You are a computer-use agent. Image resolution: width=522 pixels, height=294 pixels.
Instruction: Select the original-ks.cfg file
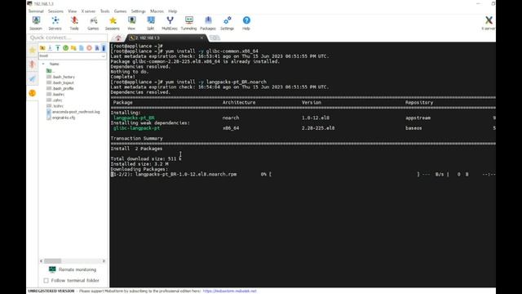[61, 118]
